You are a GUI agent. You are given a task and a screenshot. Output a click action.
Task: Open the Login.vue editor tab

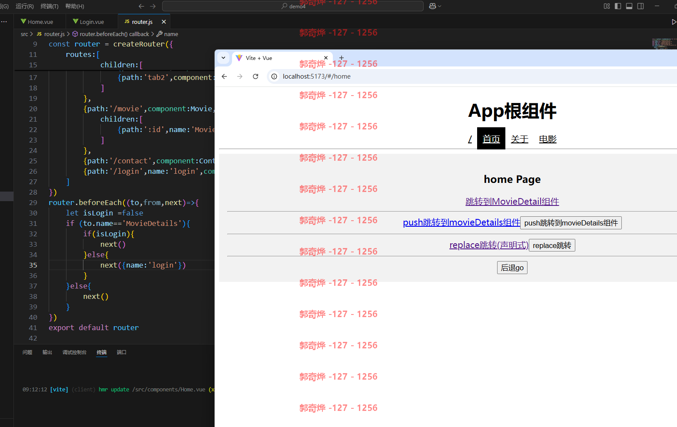click(x=91, y=22)
